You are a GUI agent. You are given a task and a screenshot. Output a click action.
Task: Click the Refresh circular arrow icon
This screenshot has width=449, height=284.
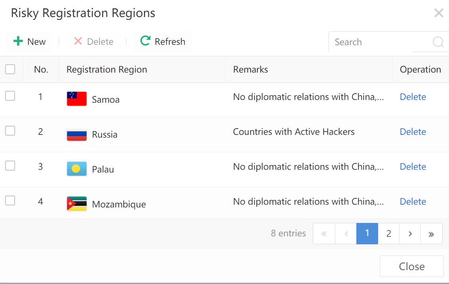pos(145,41)
